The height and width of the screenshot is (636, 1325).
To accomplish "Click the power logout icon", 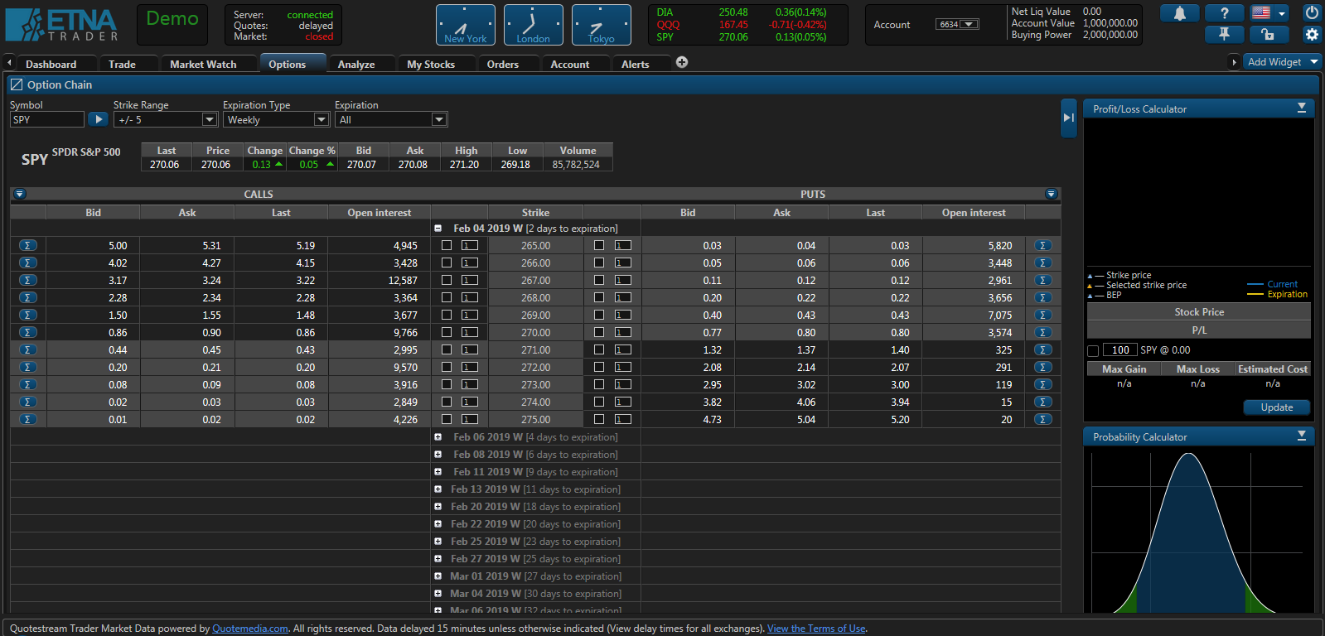I will pos(1312,13).
